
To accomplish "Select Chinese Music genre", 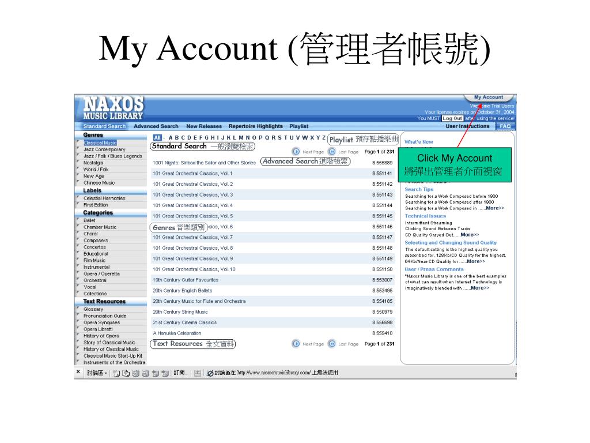I will point(99,183).
